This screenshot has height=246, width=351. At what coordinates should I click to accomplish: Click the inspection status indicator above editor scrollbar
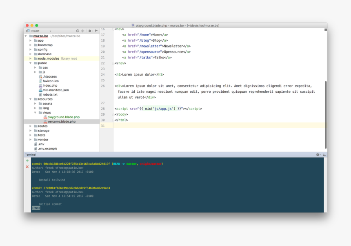(326, 30)
